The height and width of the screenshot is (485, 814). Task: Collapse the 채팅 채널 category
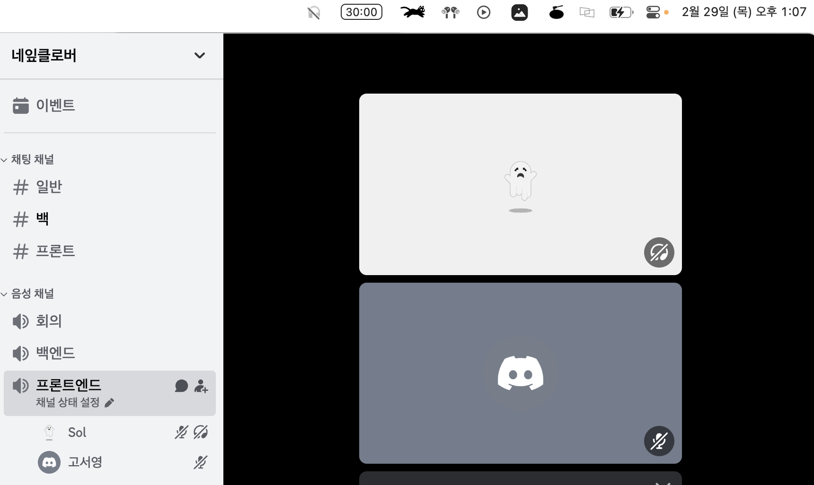pyautogui.click(x=28, y=160)
